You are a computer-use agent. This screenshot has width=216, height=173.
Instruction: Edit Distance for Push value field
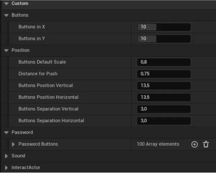pyautogui.click(x=164, y=74)
